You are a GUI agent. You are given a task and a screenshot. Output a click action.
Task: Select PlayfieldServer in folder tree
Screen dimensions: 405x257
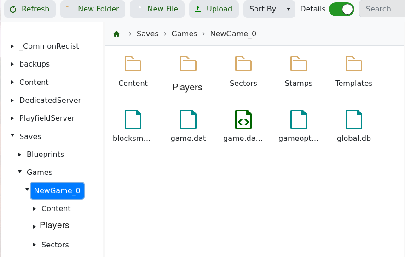[47, 118]
